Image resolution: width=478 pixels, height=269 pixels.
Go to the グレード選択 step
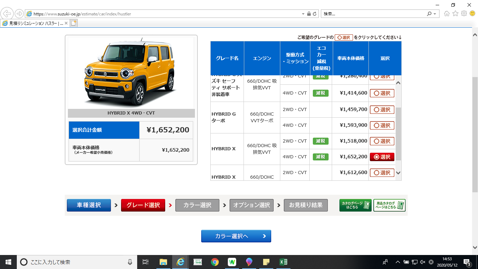tap(143, 205)
